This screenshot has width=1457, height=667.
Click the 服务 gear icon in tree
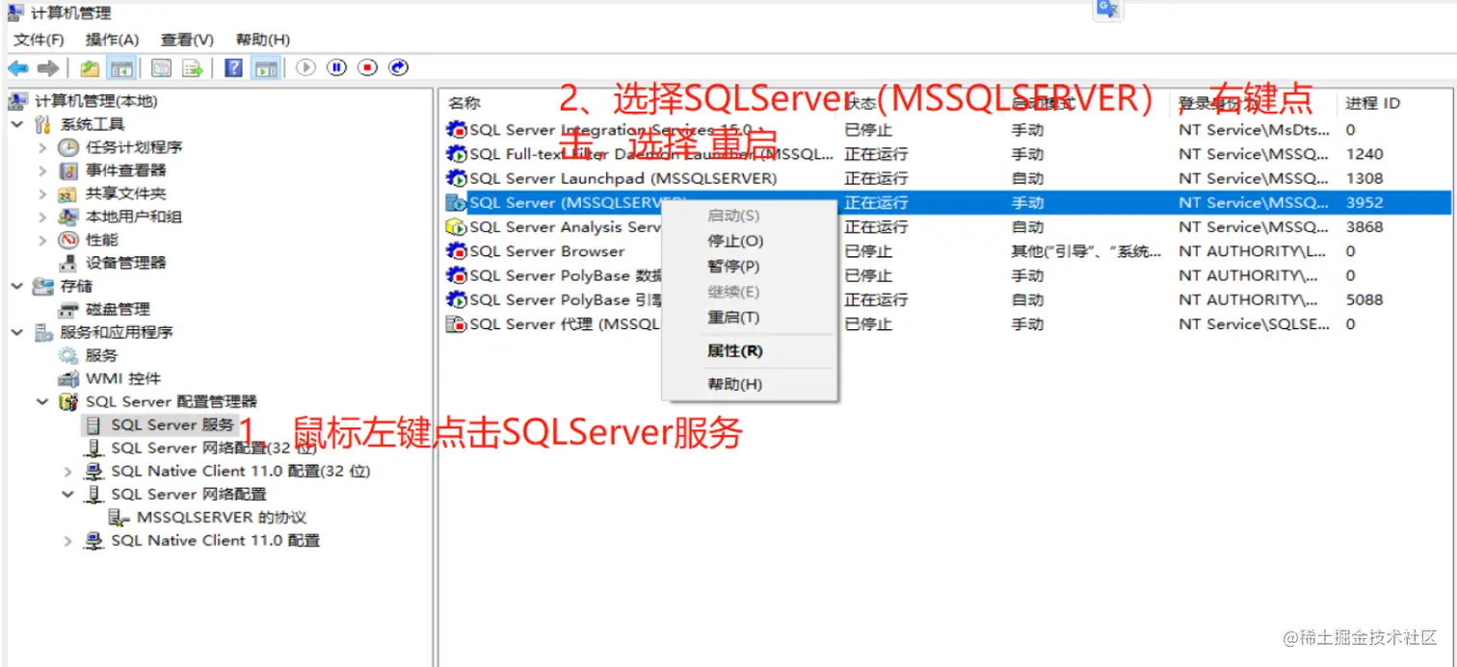pos(68,355)
